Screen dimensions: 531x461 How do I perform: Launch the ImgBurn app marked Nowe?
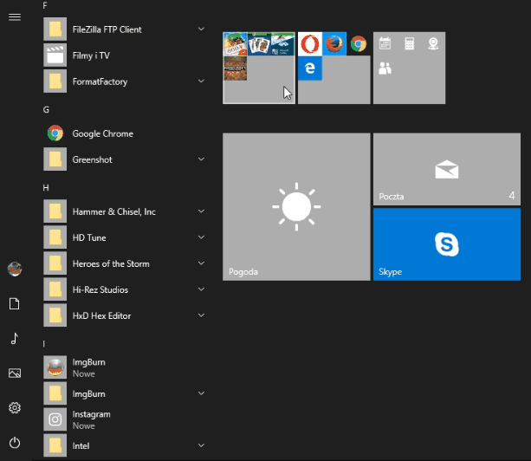[124, 367]
